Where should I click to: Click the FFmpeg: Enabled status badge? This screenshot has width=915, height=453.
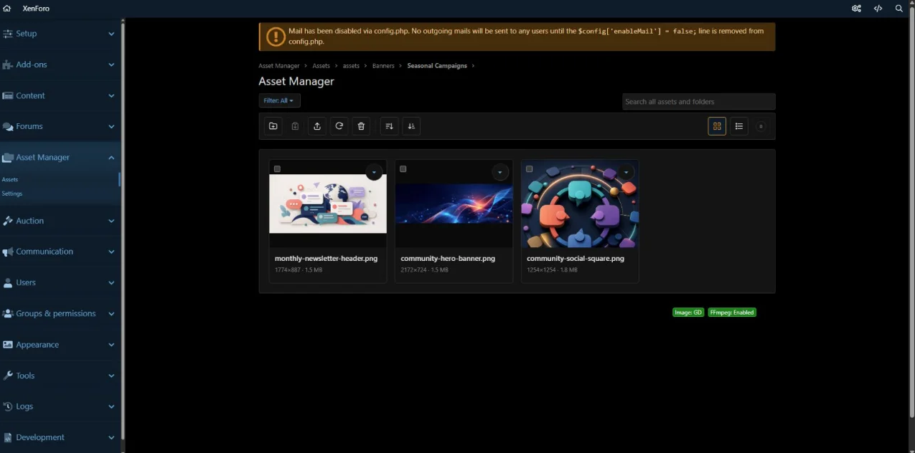click(x=732, y=313)
